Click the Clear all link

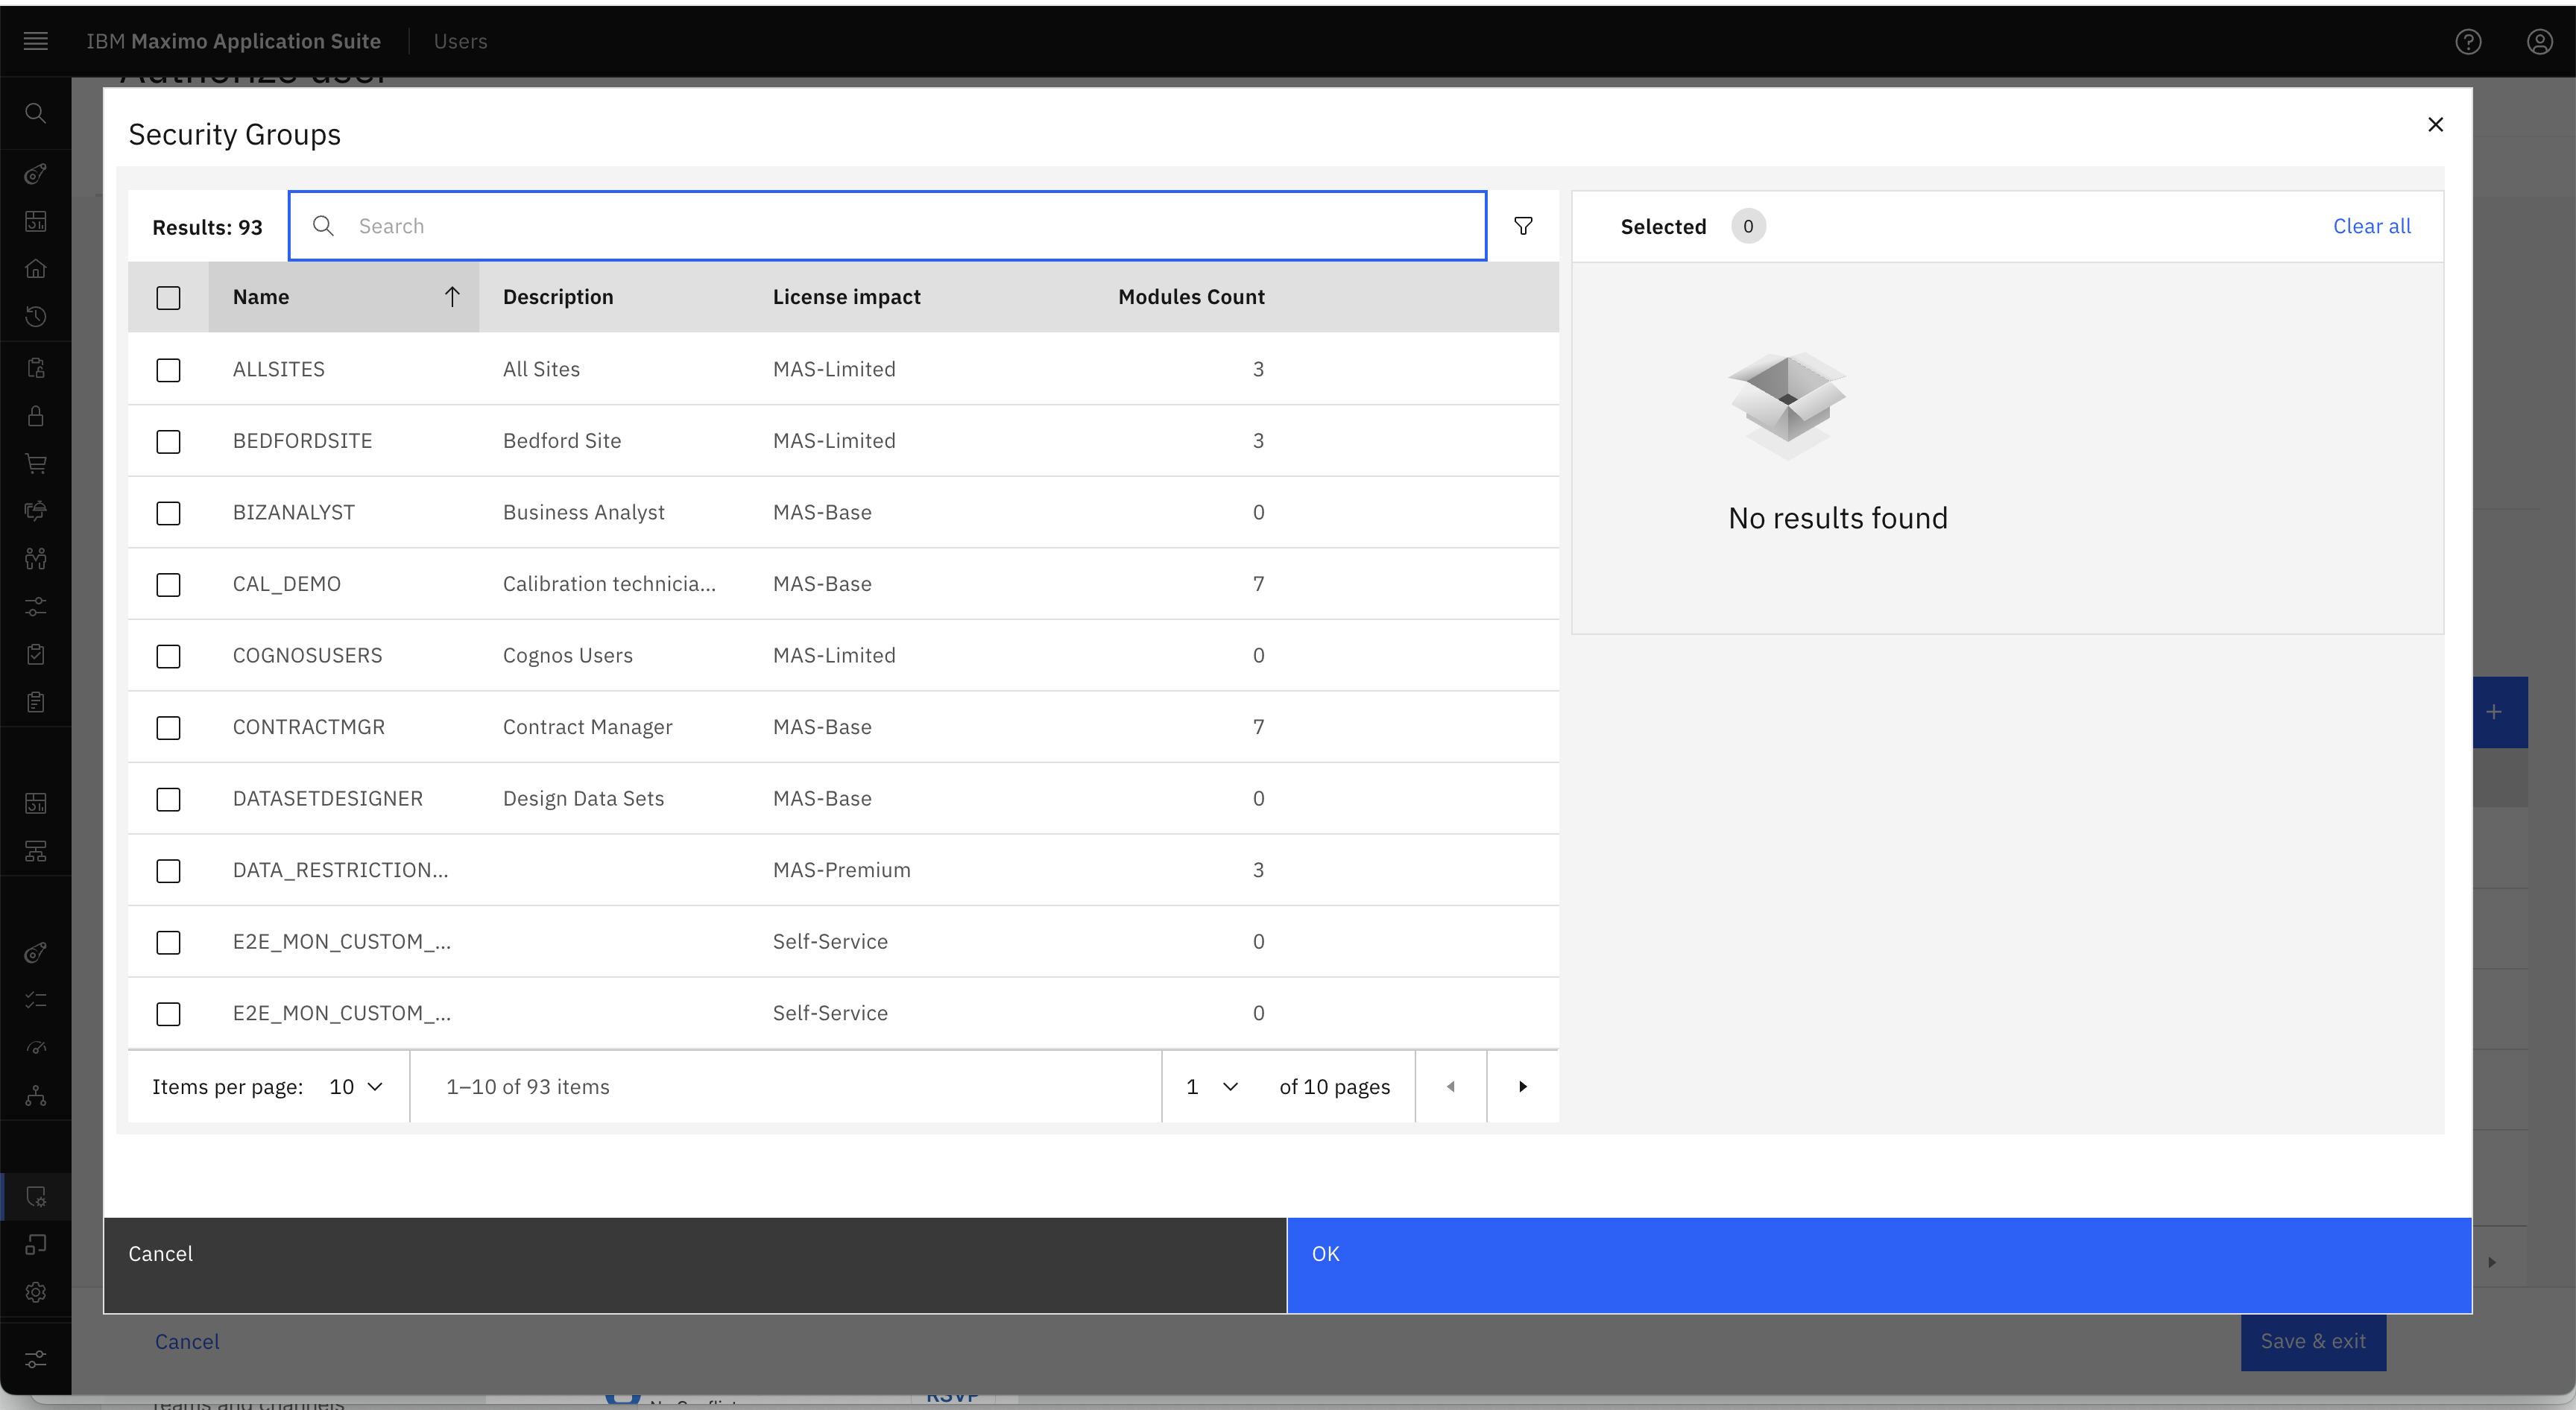point(2371,226)
